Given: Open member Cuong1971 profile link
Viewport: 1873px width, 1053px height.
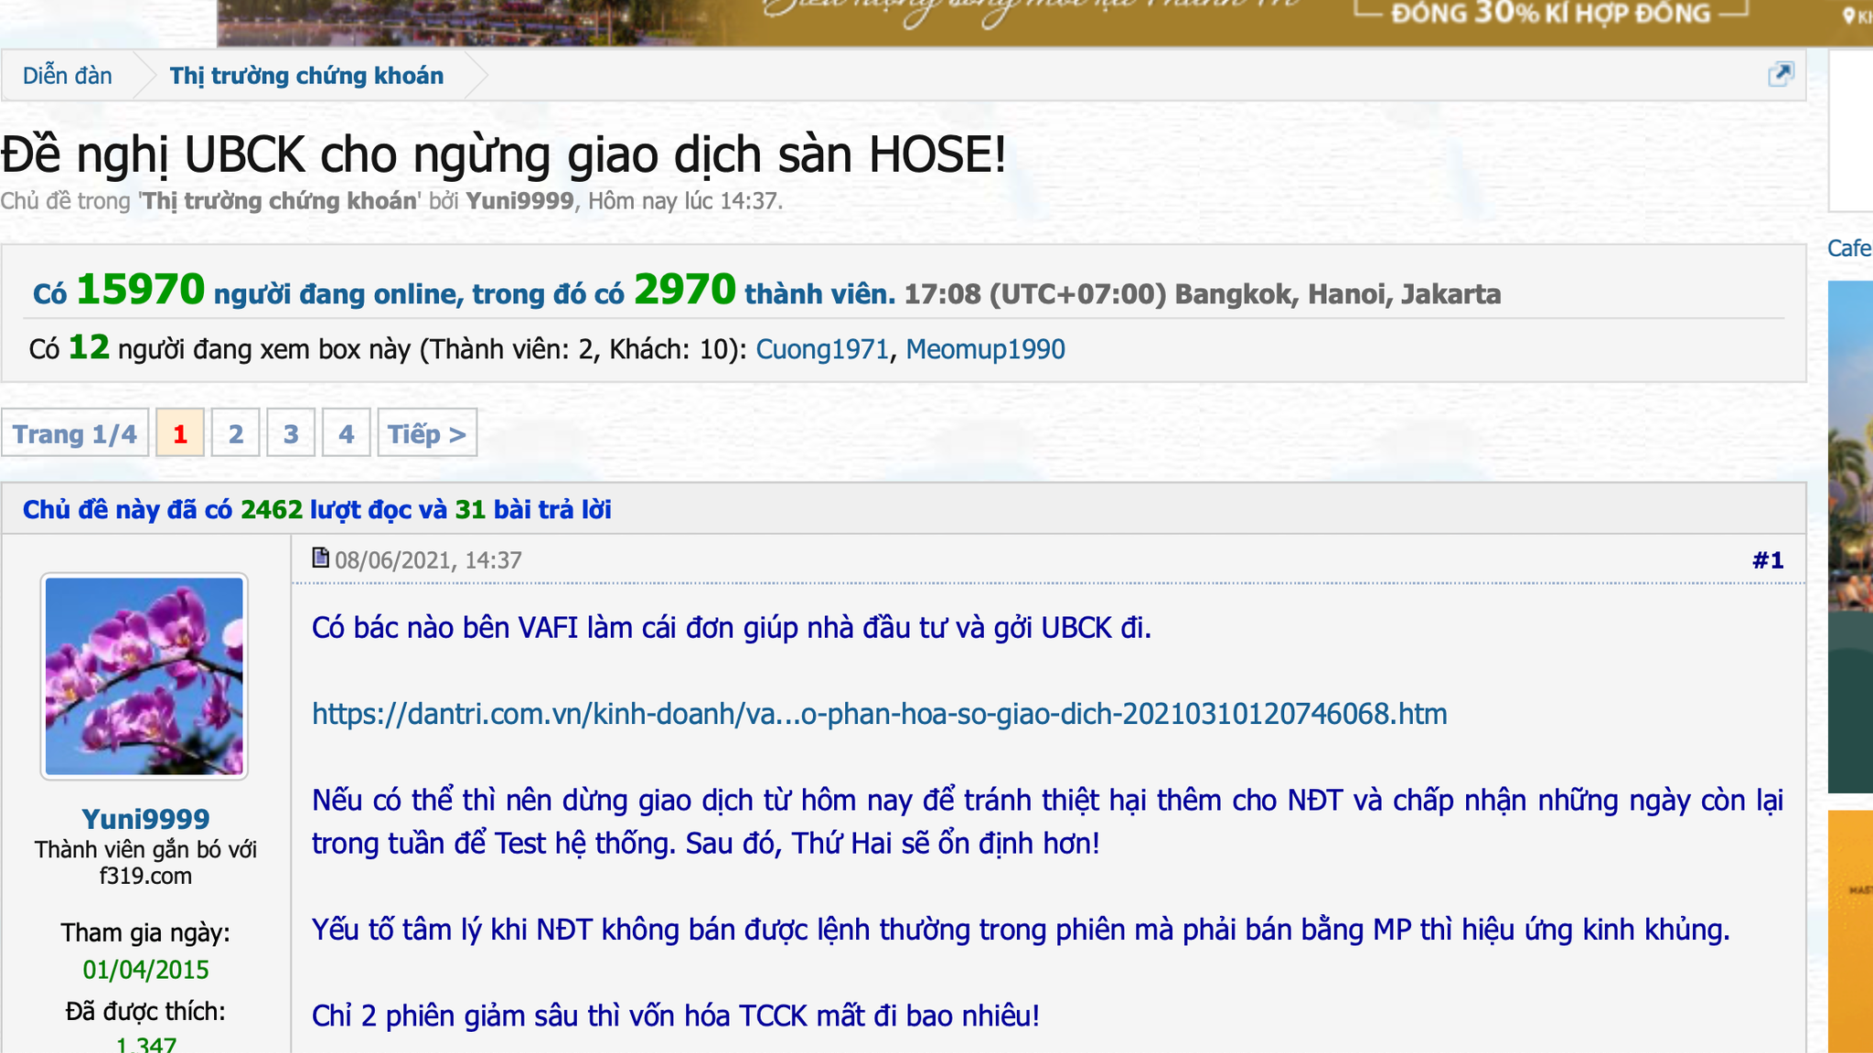Looking at the screenshot, I should [x=822, y=349].
